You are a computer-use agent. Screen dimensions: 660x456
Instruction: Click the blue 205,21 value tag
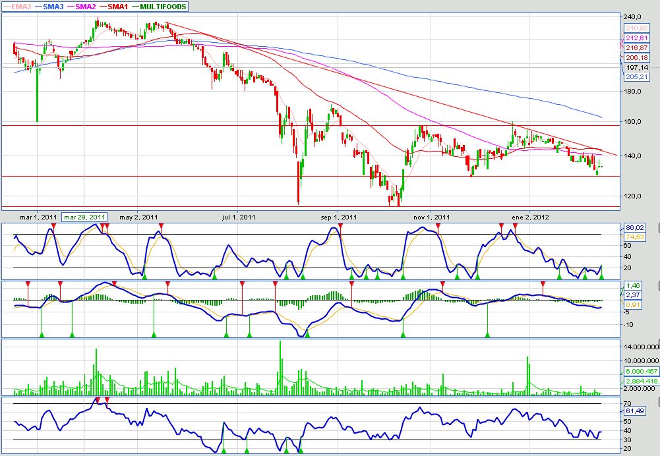click(x=636, y=77)
